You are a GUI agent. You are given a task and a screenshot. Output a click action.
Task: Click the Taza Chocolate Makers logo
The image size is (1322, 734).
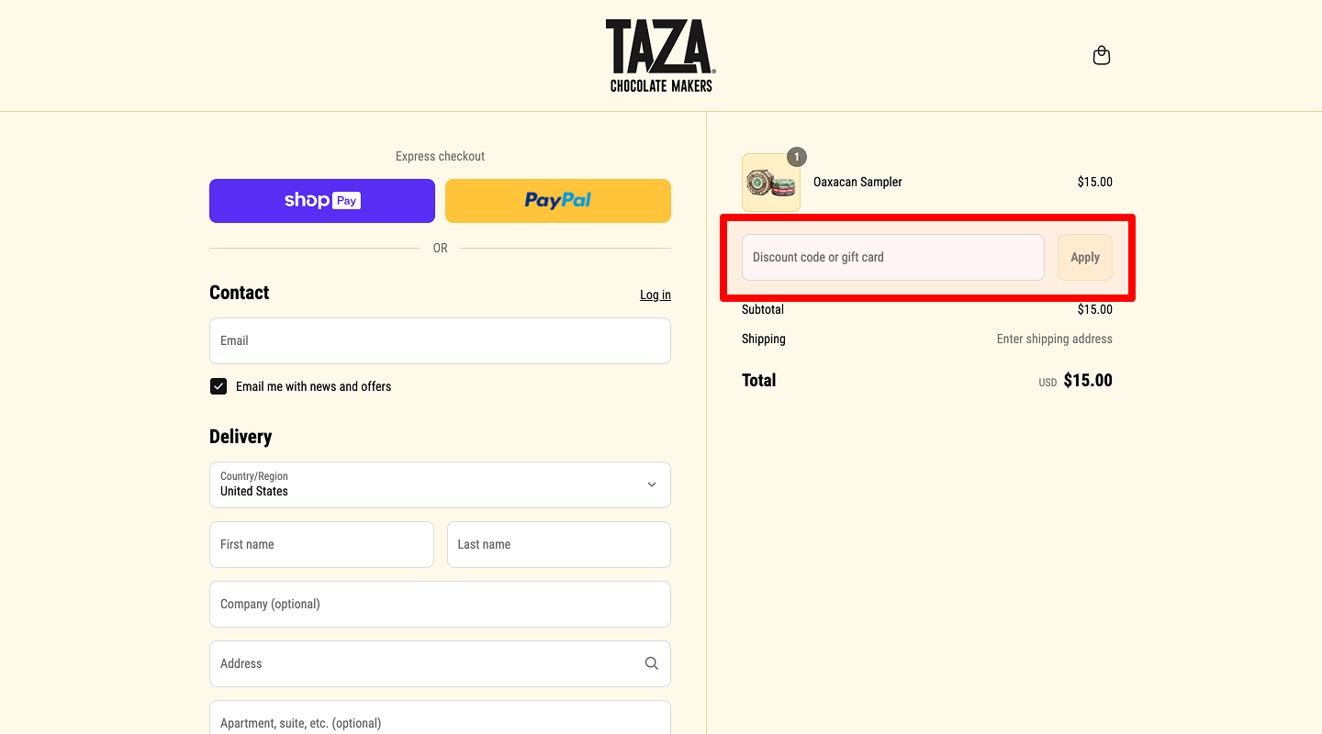coord(660,53)
